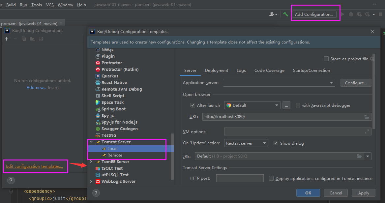Image resolution: width=385 pixels, height=203 pixels.
Task: Select the utPLSQL Test template
Action: (x=115, y=175)
